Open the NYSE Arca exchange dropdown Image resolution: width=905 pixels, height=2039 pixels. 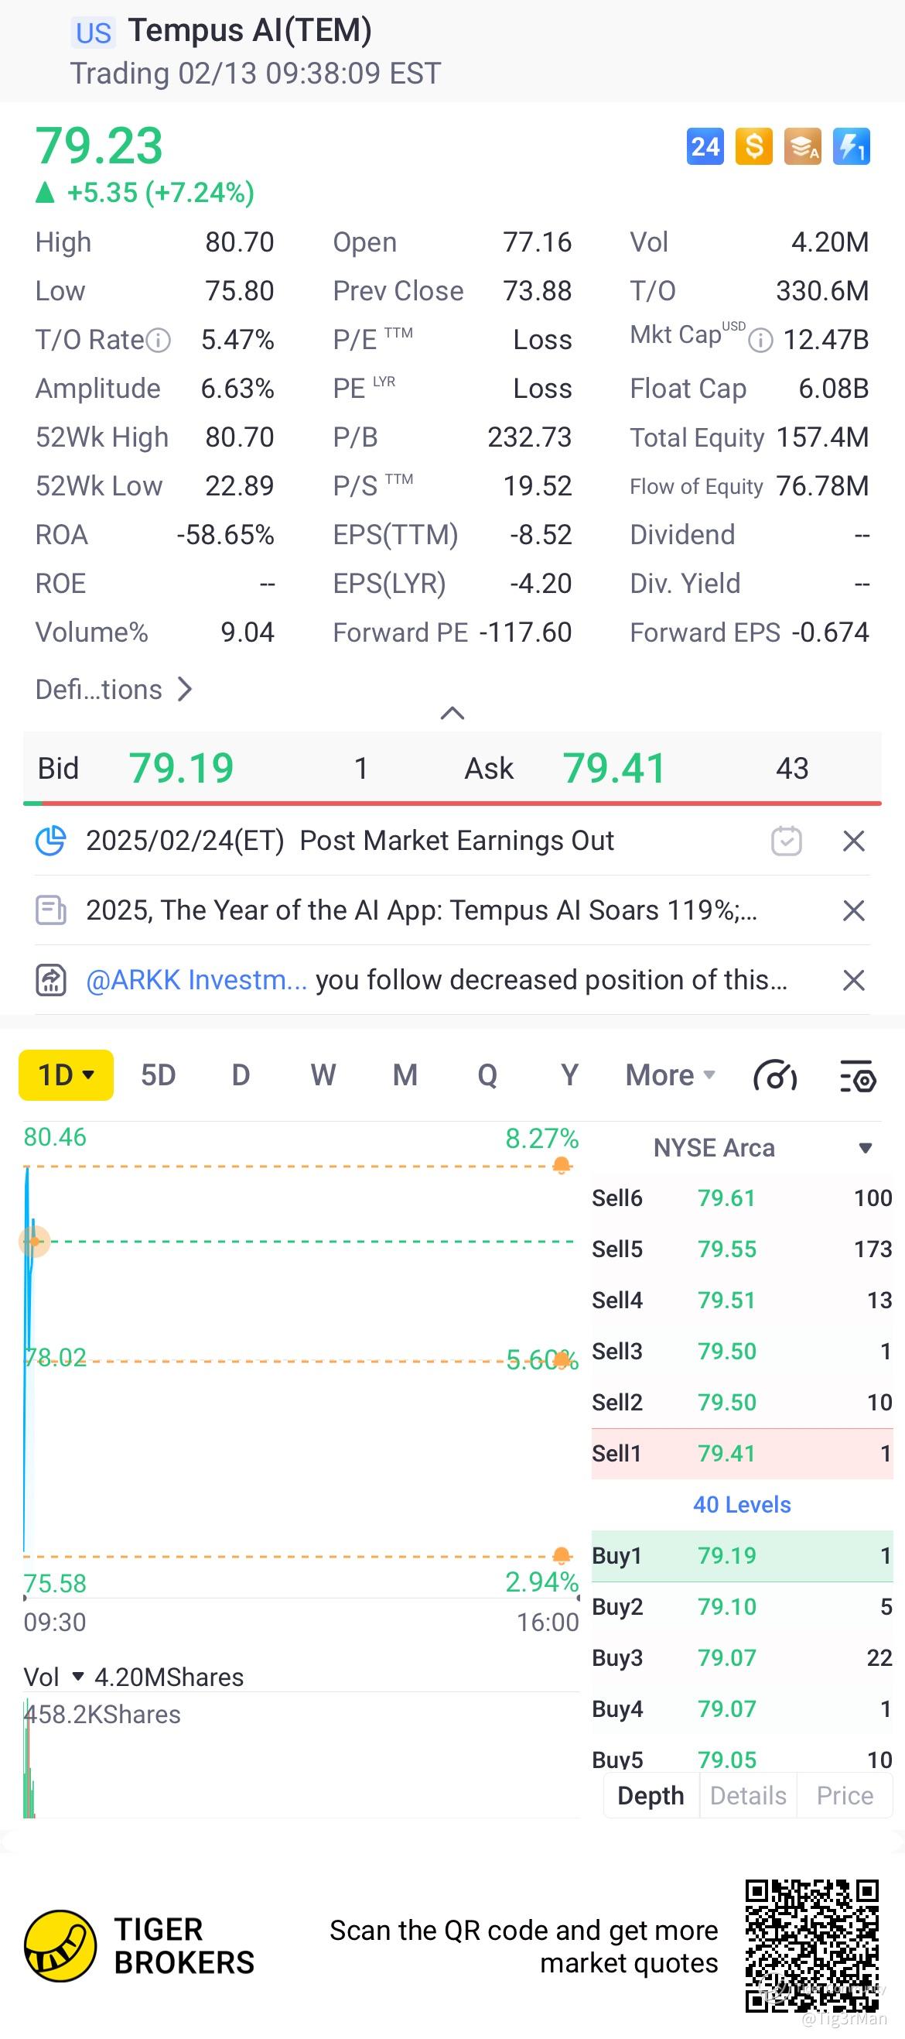865,1148
